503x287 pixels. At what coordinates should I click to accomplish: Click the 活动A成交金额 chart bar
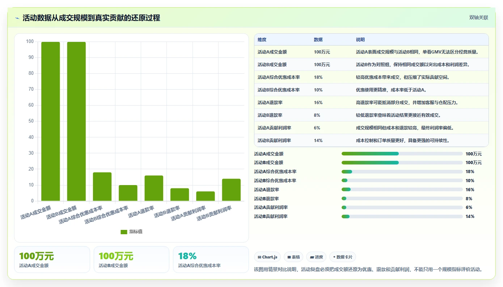51,121
